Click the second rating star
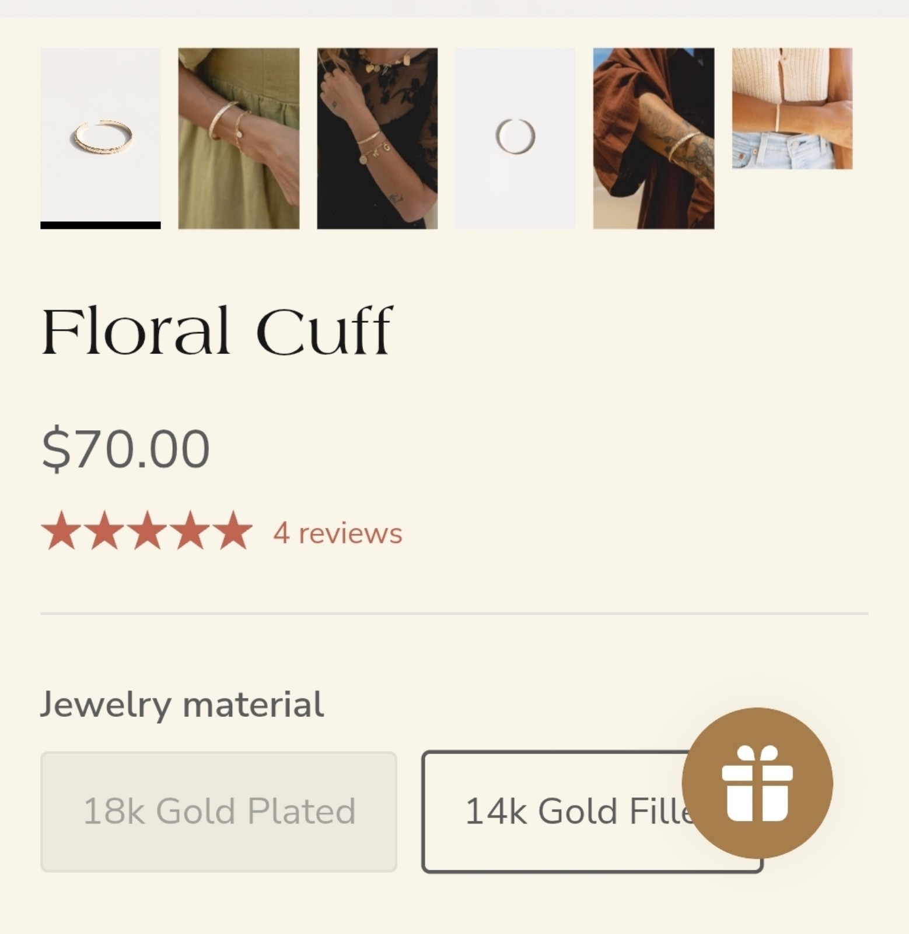This screenshot has height=934, width=909. 104,531
